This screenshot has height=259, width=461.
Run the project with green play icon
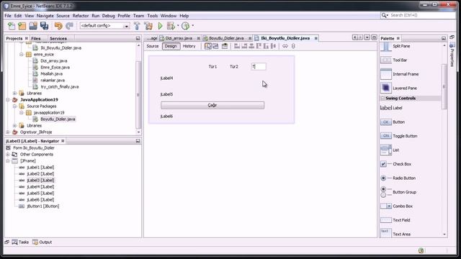pos(160,26)
